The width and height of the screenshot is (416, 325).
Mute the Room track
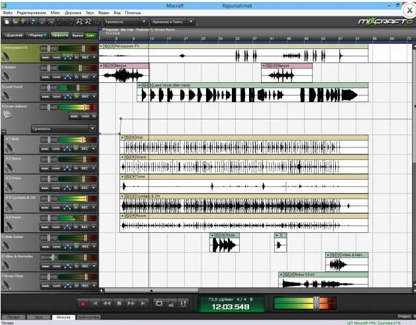[x=45, y=227]
